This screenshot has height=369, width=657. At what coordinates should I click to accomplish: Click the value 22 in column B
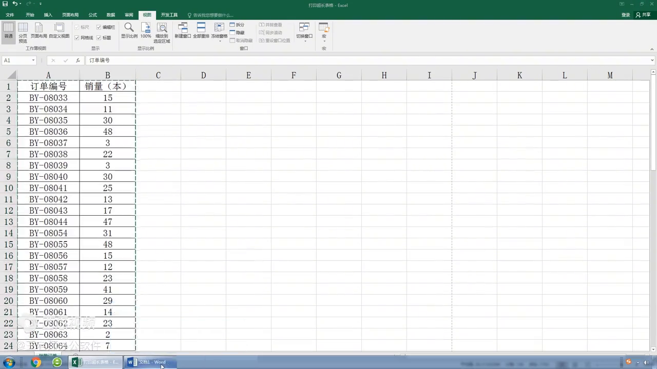click(x=107, y=154)
